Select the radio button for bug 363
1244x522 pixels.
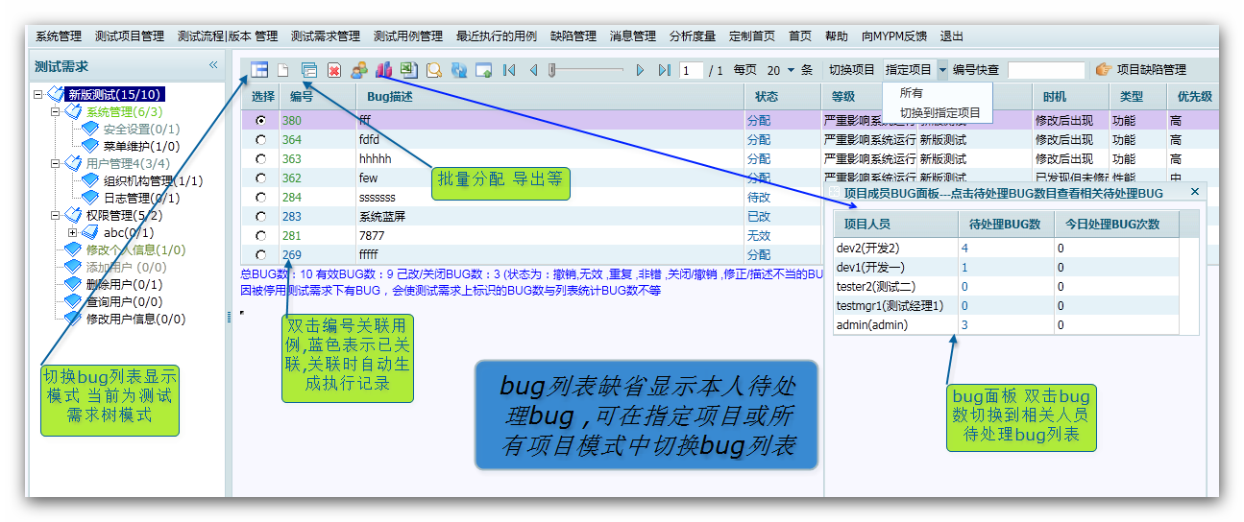pyautogui.click(x=260, y=159)
